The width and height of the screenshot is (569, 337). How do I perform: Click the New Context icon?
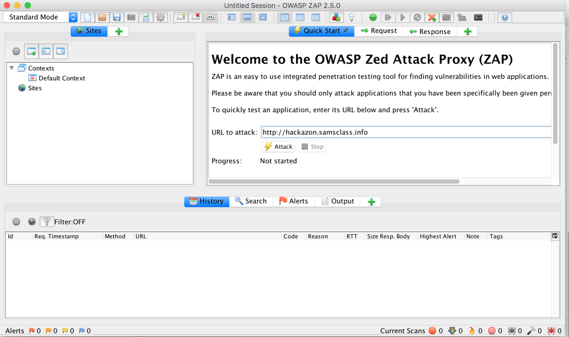point(31,51)
